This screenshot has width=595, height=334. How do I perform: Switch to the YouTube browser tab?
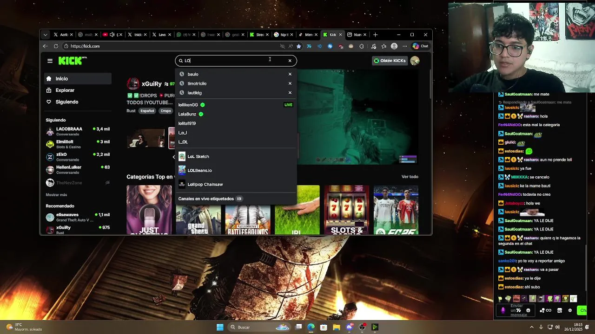pos(112,35)
